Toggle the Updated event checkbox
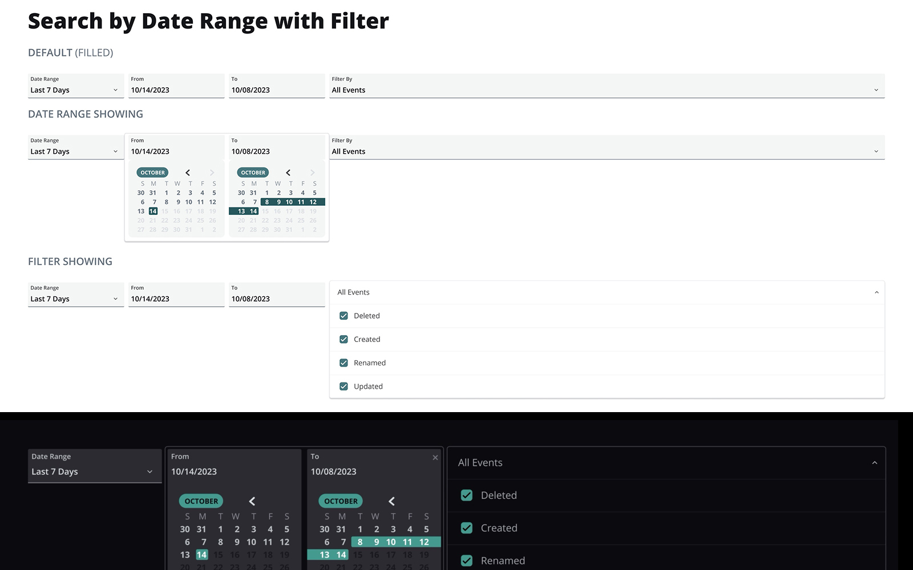 (x=343, y=386)
